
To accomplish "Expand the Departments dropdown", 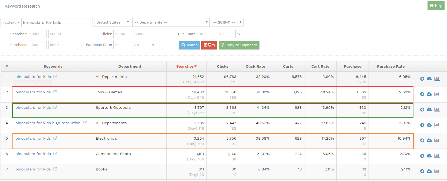I will click(x=171, y=22).
